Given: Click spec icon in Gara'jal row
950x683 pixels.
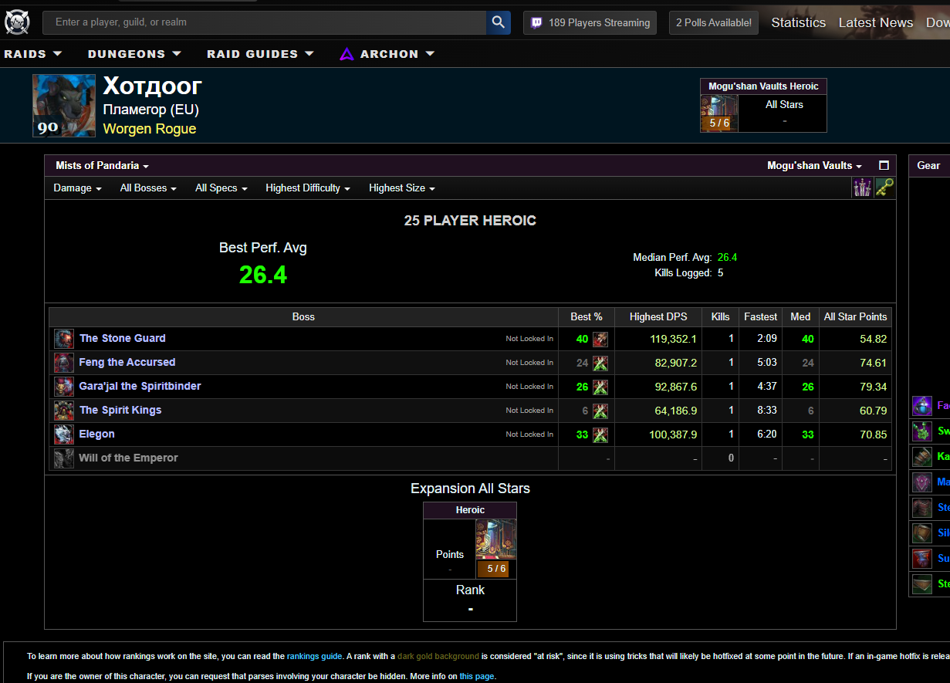Looking at the screenshot, I should click(x=600, y=387).
